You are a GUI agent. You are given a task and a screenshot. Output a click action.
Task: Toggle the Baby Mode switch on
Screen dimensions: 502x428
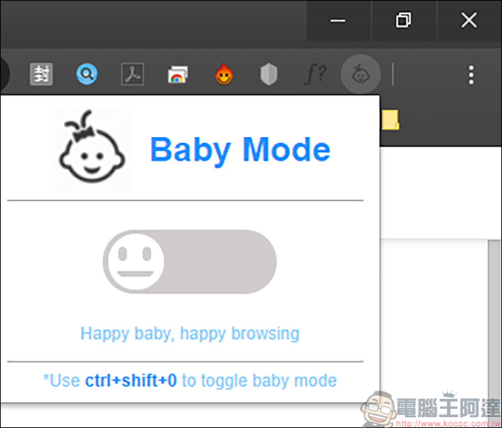point(190,261)
